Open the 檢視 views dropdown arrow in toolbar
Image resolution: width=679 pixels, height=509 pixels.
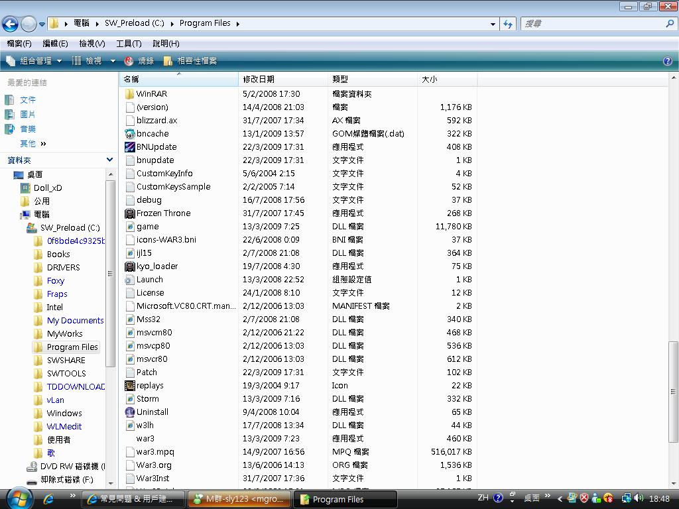[112, 61]
